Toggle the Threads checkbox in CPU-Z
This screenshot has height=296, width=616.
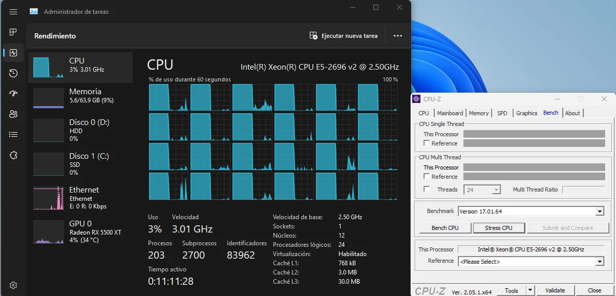pyautogui.click(x=427, y=189)
